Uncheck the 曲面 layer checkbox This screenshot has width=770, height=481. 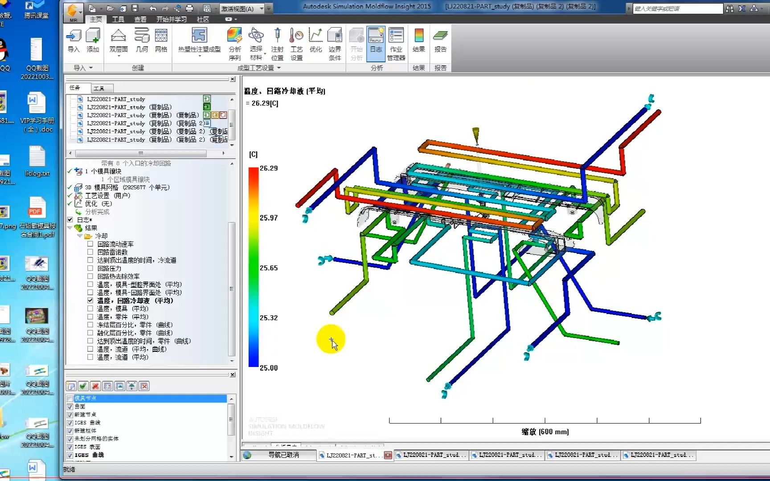(70, 407)
